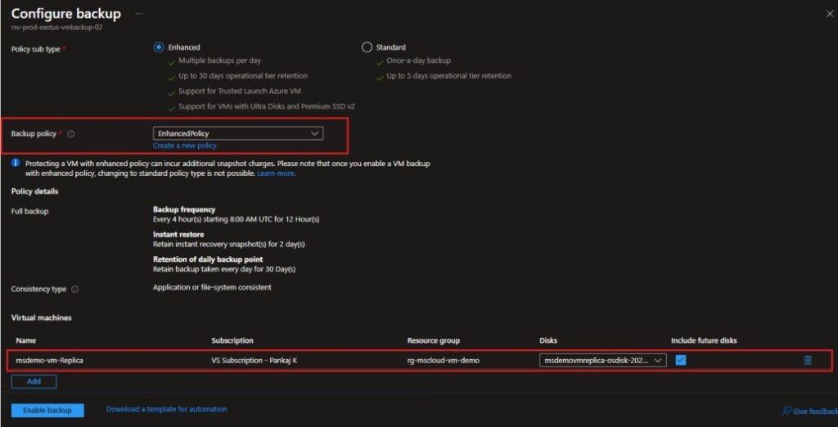Screen dimensions: 838x427
Task: Click the Instant restore heading
Action: click(178, 235)
